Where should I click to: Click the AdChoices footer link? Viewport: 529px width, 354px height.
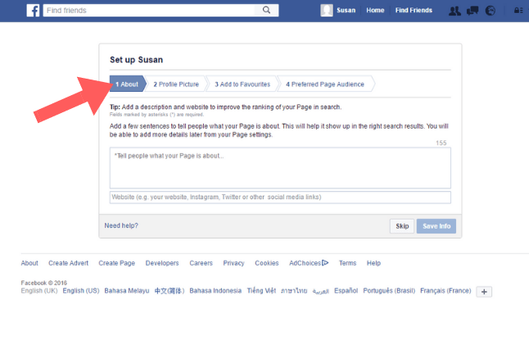pos(309,263)
